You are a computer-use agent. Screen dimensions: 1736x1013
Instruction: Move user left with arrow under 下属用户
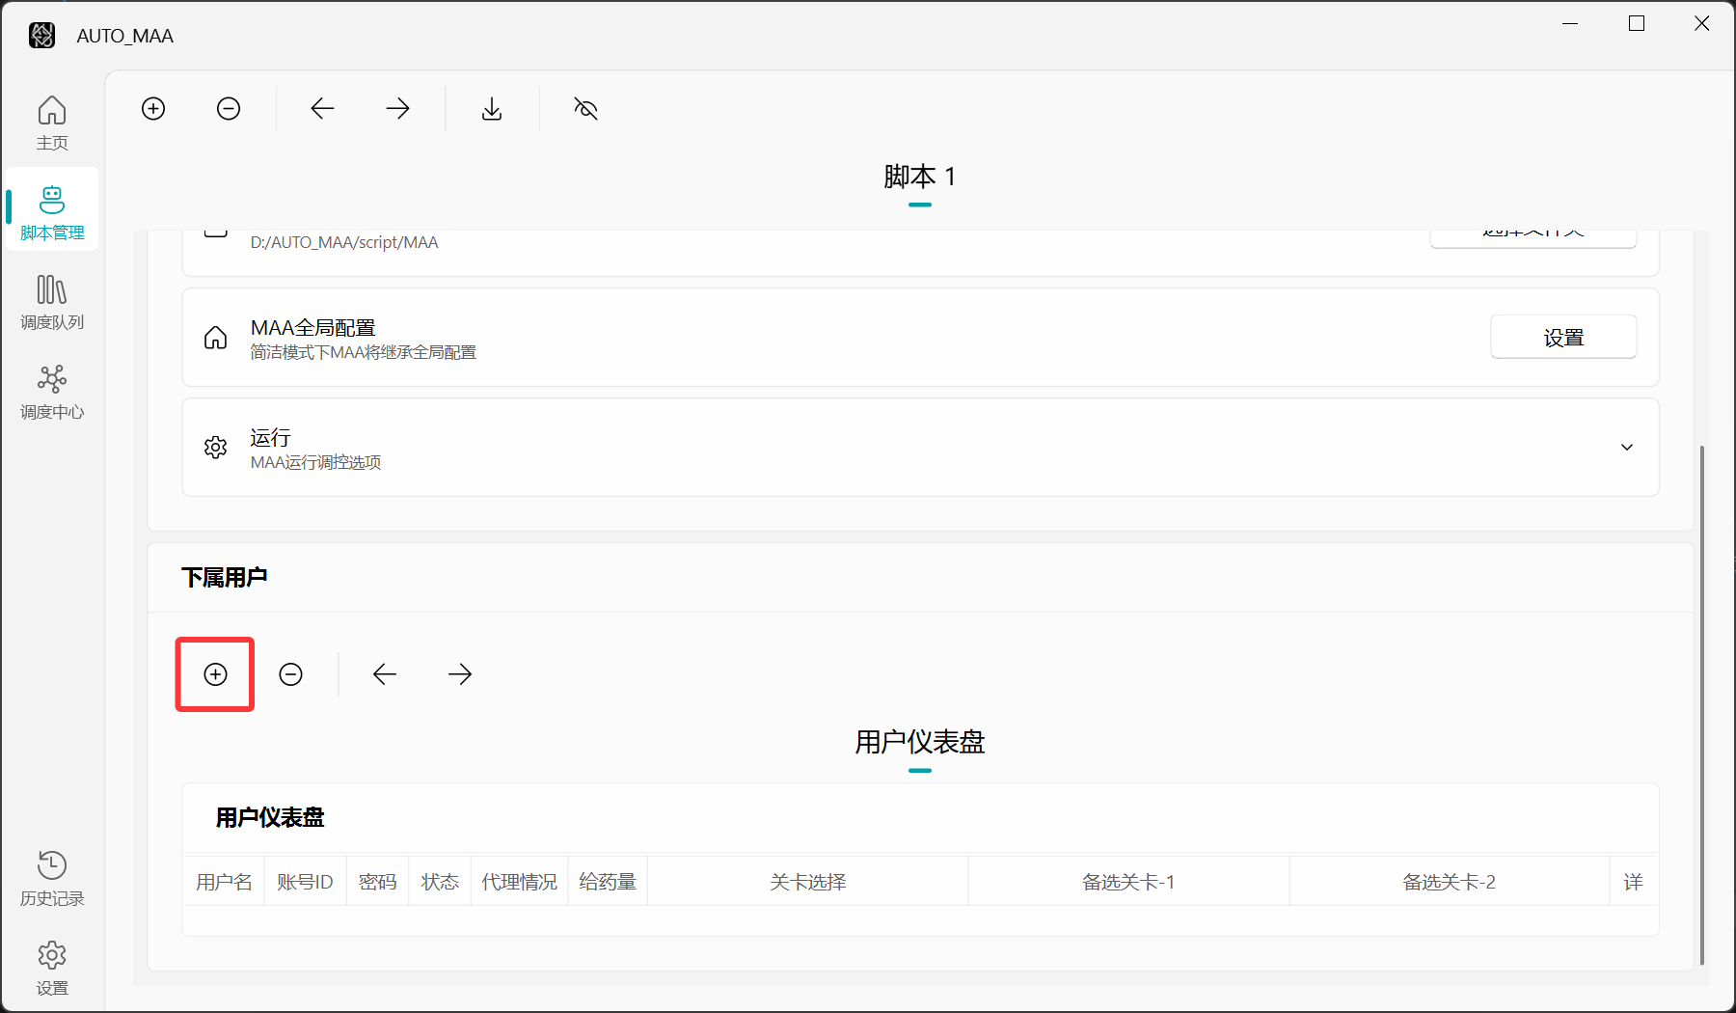pos(385,674)
